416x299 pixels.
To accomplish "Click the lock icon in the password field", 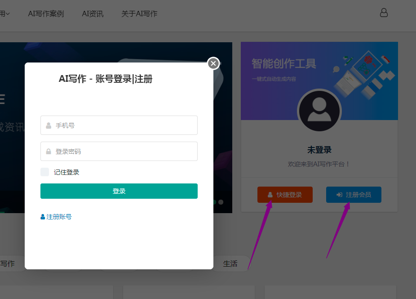I will click(x=49, y=152).
